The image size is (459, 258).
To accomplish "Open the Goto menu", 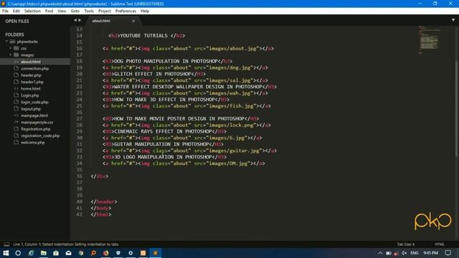I will 75,11.
